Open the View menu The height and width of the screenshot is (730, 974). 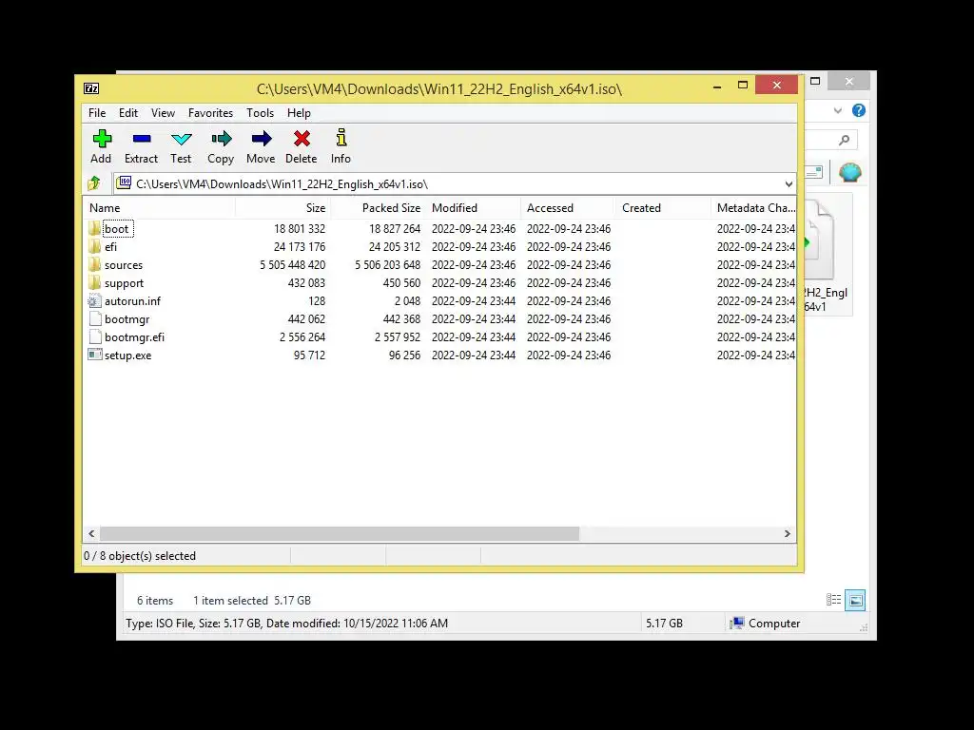pyautogui.click(x=163, y=113)
